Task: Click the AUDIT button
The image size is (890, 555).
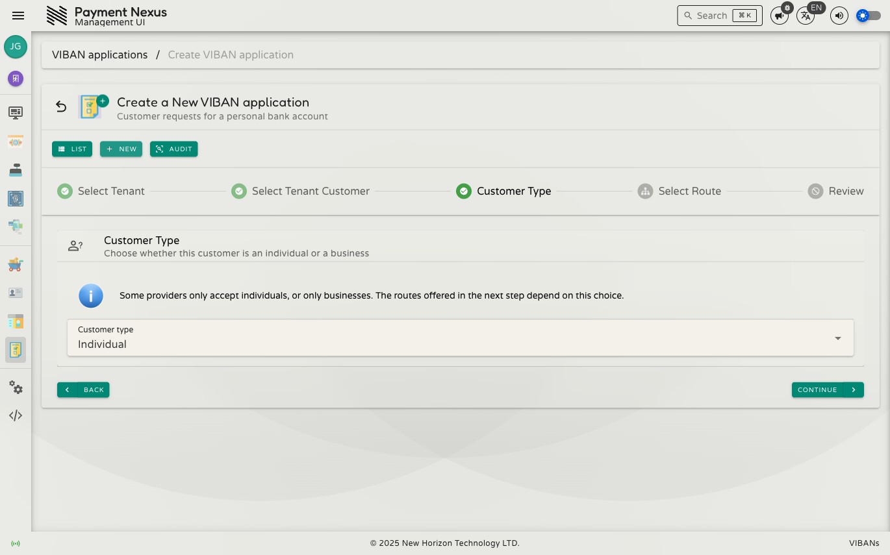Action: 174,149
